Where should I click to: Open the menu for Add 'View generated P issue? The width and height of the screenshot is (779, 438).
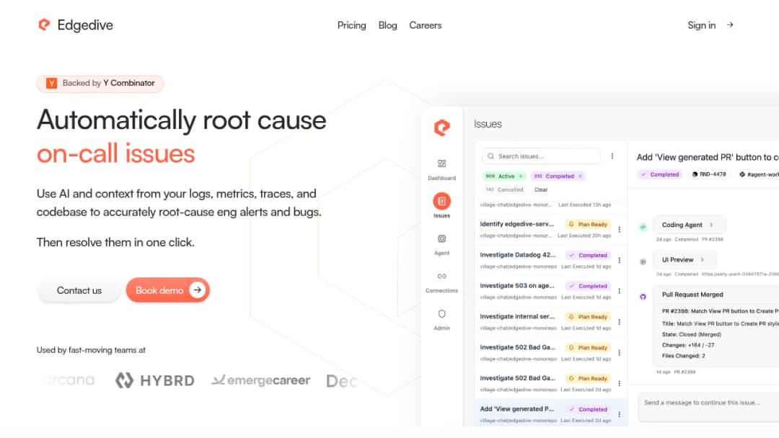619,414
